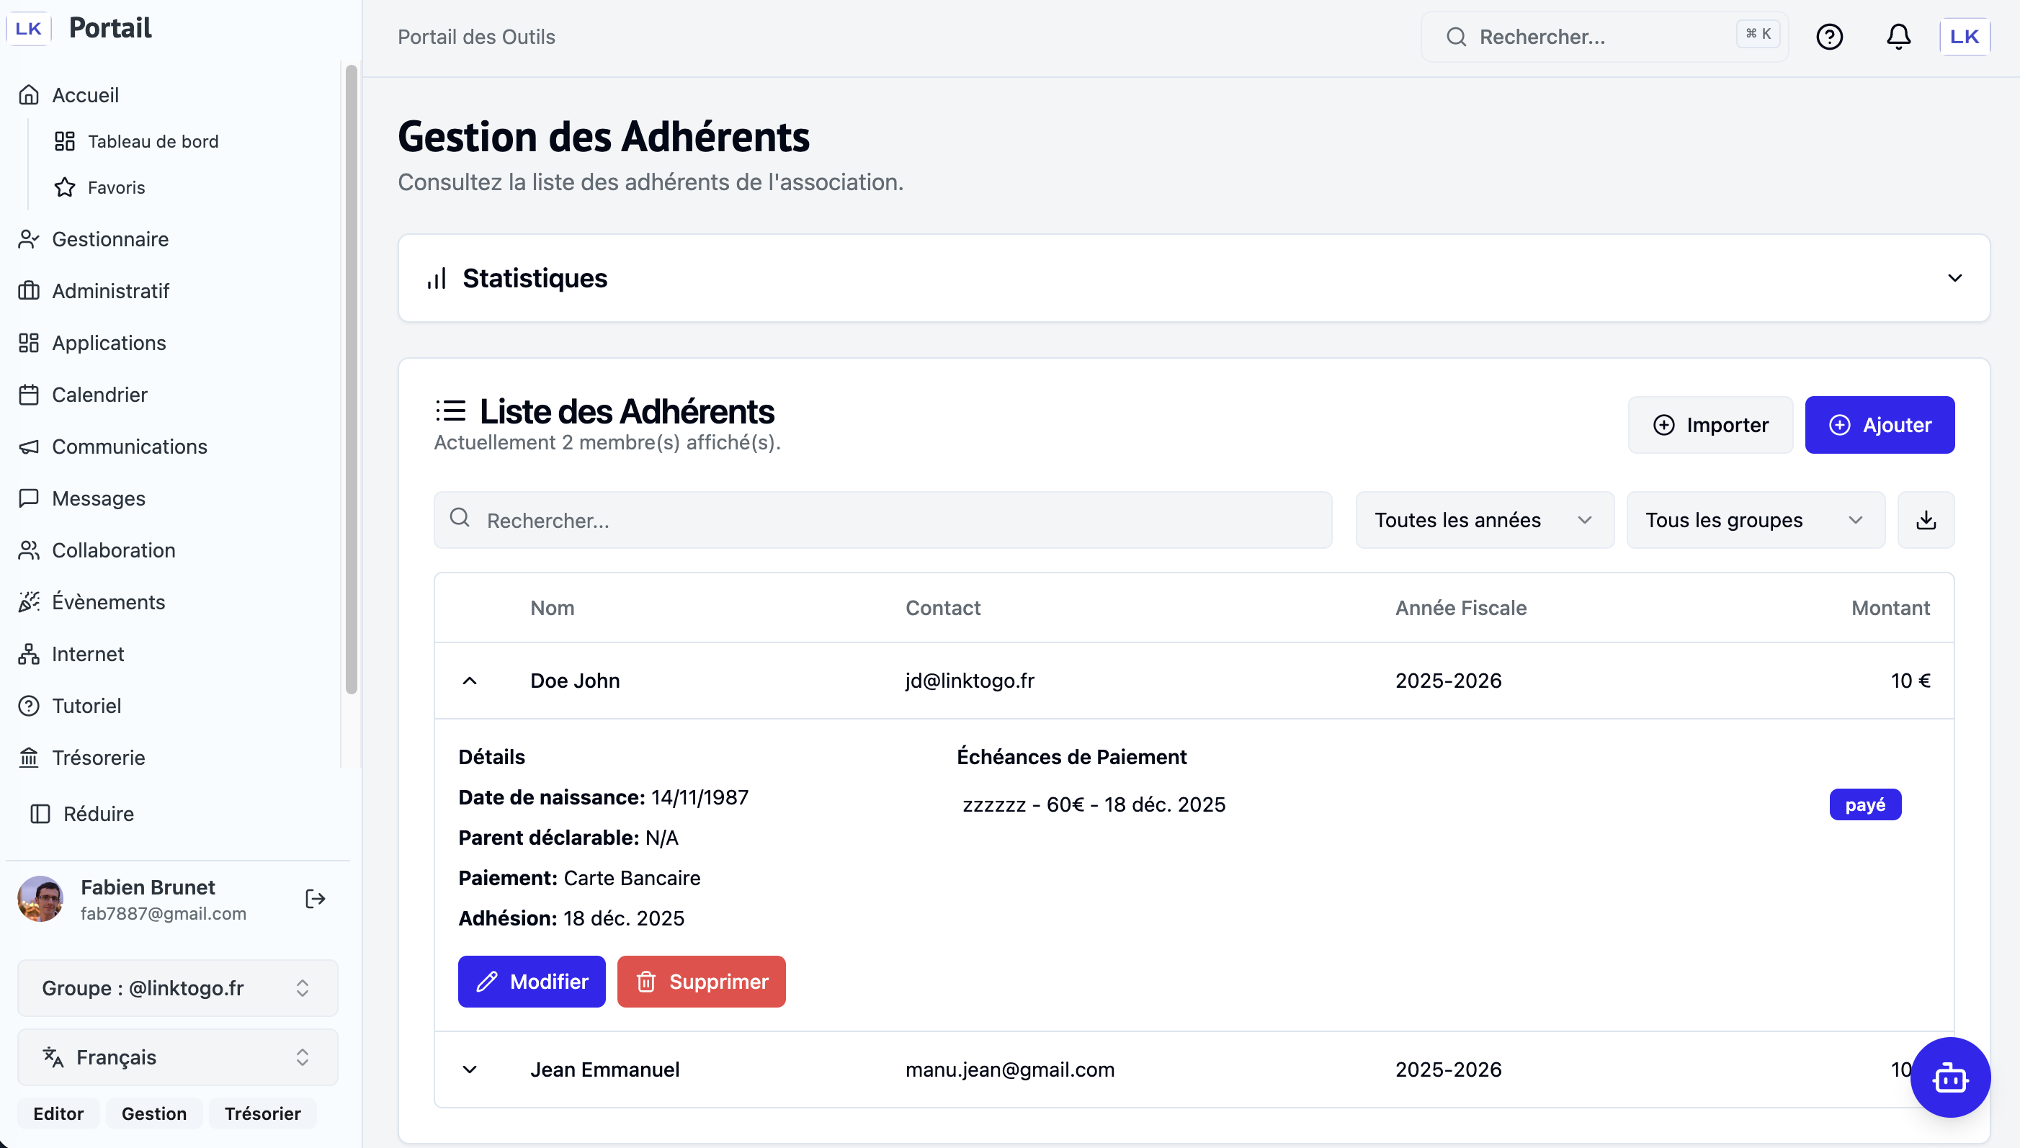Select Communications in the sidebar menu

coord(129,447)
